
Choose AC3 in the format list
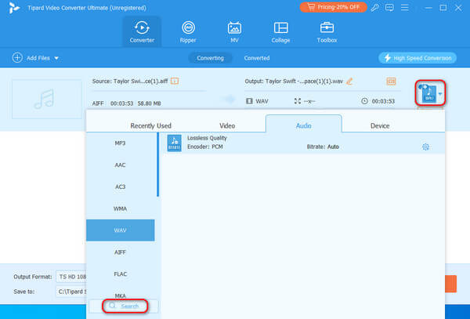120,187
